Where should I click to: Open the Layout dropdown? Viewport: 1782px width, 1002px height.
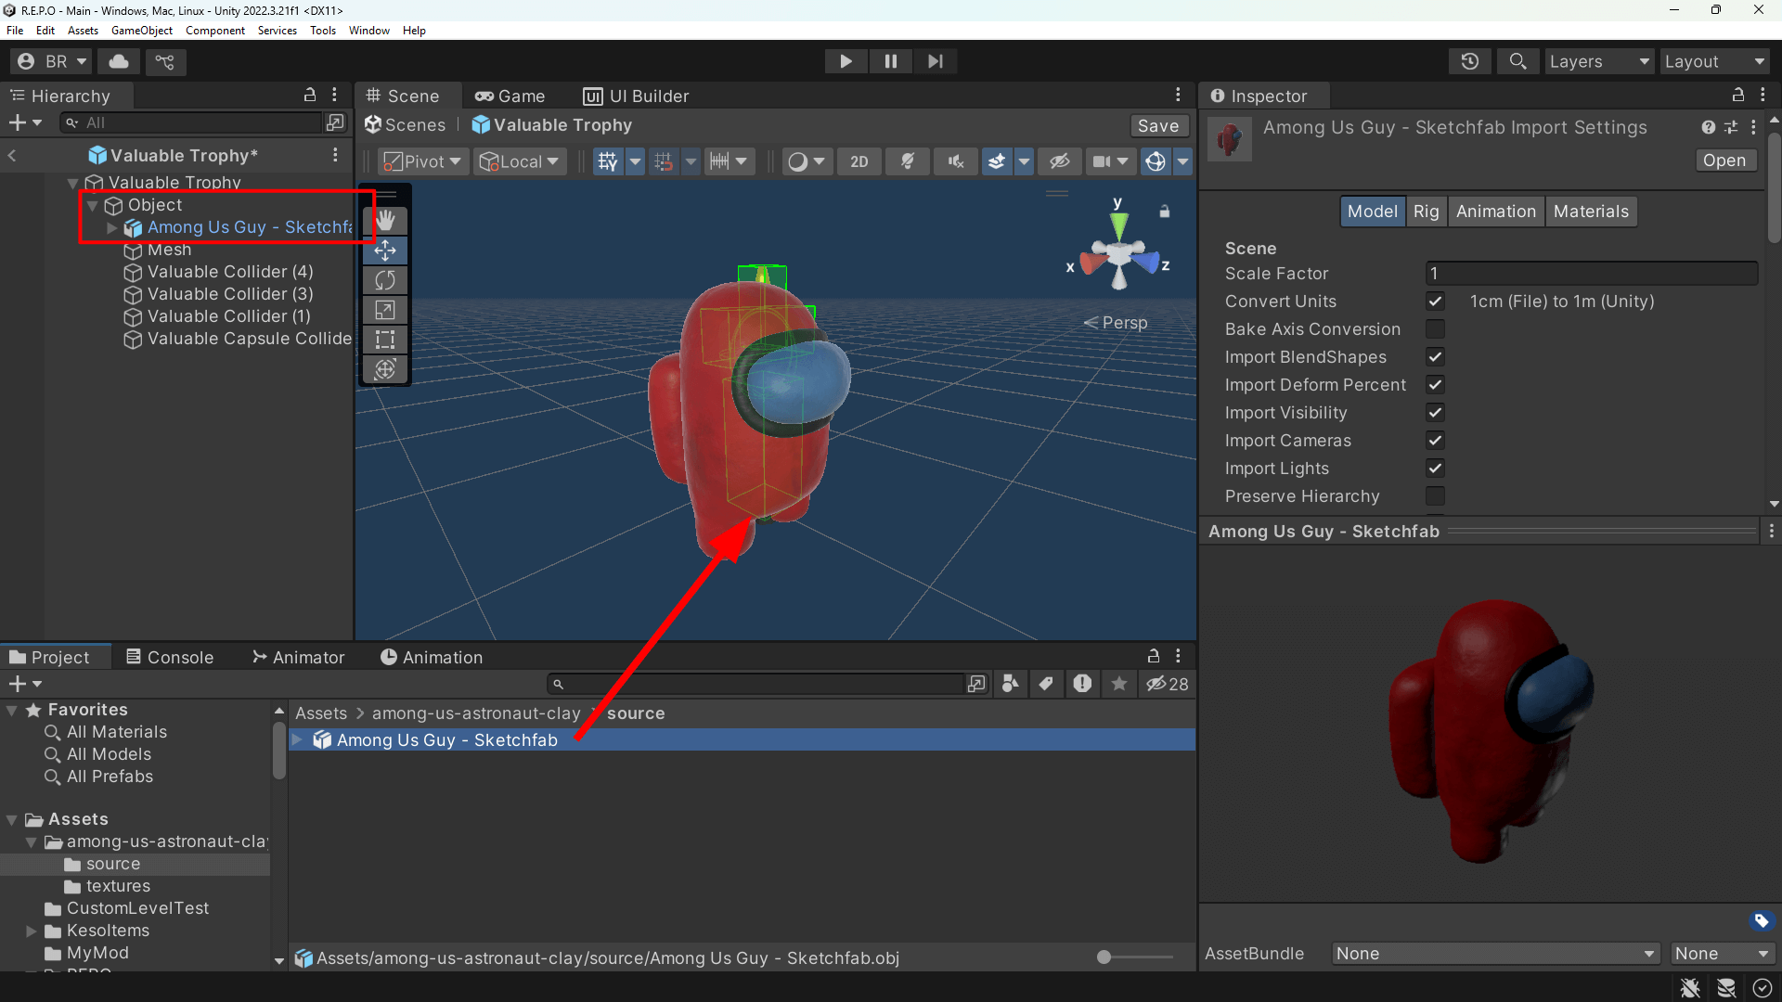(x=1713, y=61)
